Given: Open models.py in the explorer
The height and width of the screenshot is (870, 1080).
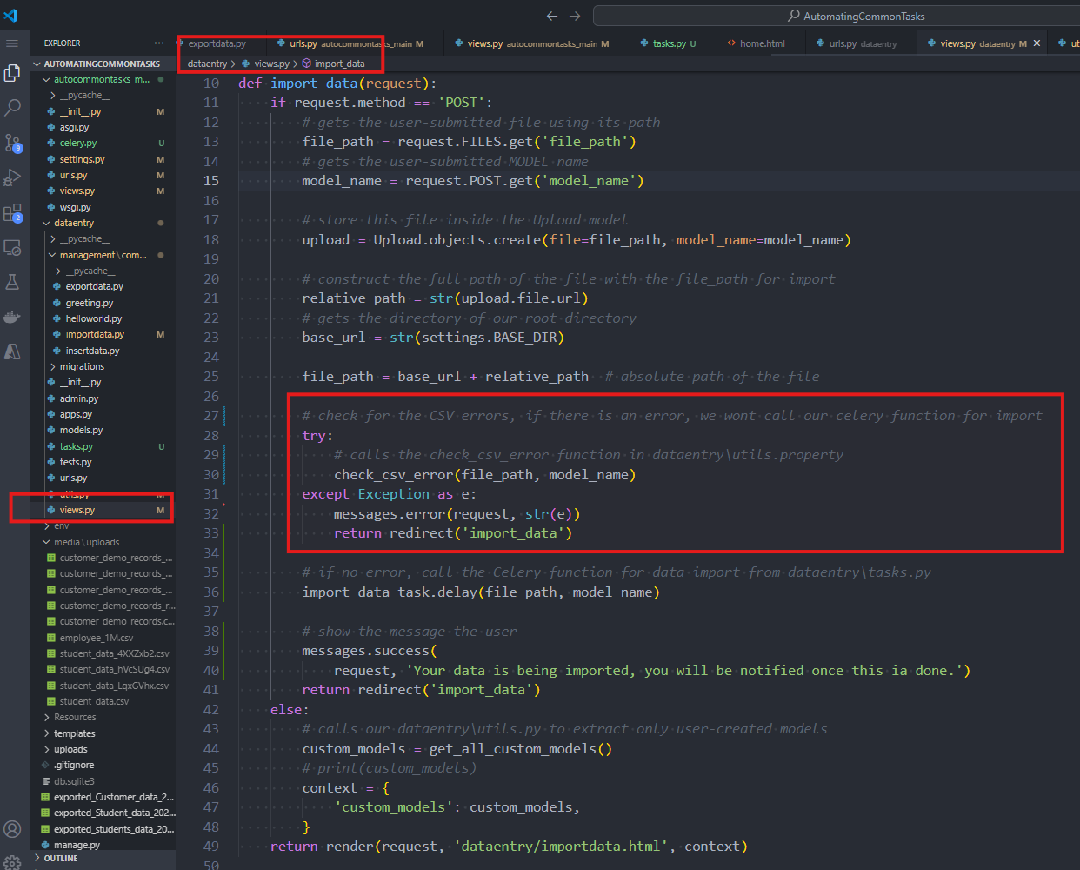Looking at the screenshot, I should click(x=102, y=430).
